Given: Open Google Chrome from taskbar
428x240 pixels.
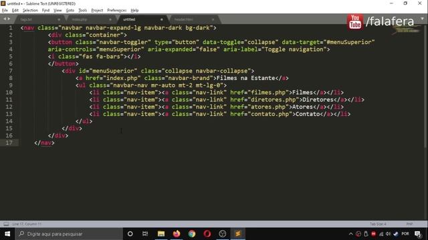Looking at the screenshot, I should point(192,234).
